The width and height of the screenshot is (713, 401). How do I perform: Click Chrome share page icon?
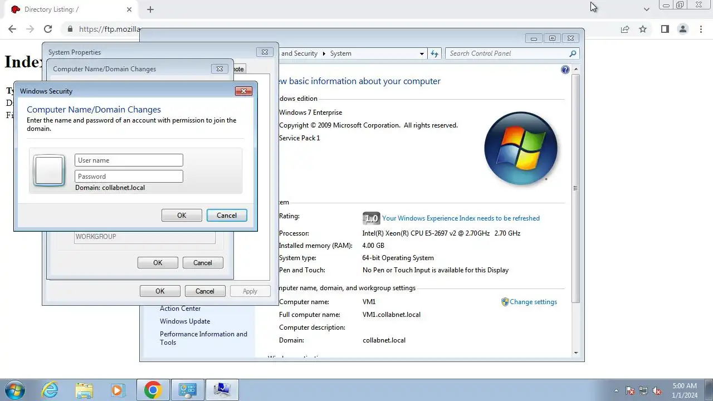(625, 29)
